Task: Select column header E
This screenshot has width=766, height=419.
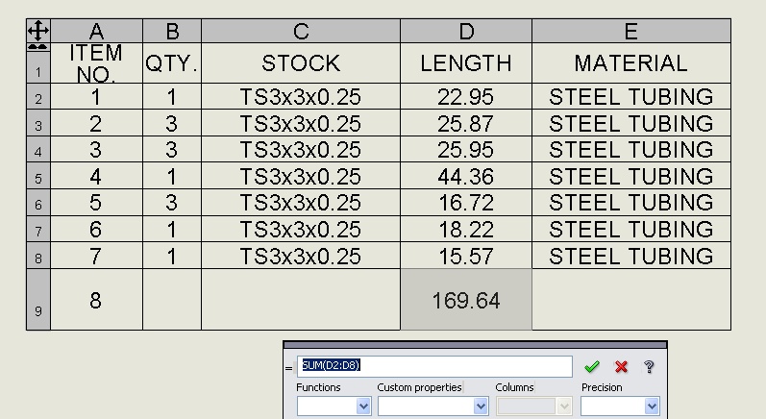Action: coord(631,31)
